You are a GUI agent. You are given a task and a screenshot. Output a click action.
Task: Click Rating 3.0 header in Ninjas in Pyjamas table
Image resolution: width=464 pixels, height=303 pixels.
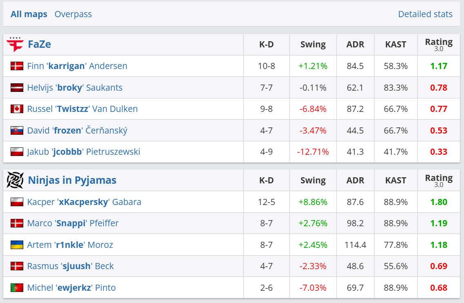(439, 180)
